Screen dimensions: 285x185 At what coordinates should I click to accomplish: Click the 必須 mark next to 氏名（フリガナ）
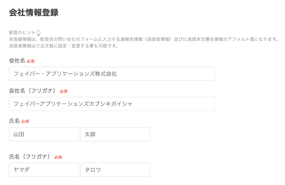click(58, 157)
